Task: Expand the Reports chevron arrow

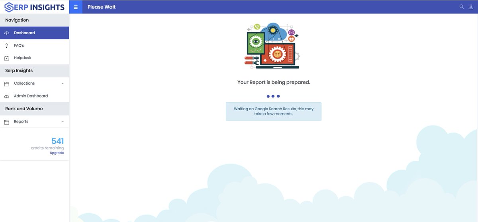Action: 63,122
